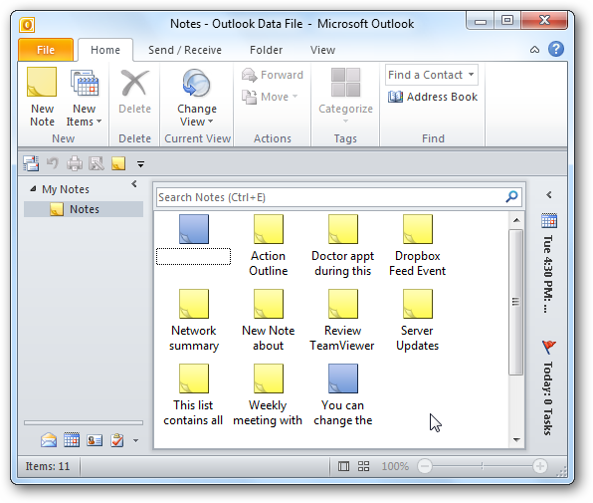Expand the To-Do Bar
The image size is (593, 503).
(549, 194)
